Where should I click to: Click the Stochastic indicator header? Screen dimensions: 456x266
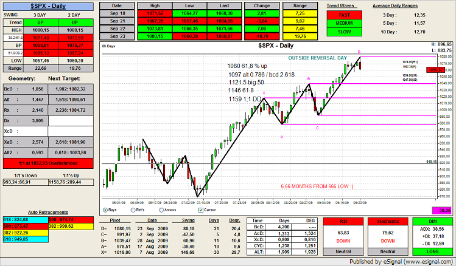coord(388,221)
